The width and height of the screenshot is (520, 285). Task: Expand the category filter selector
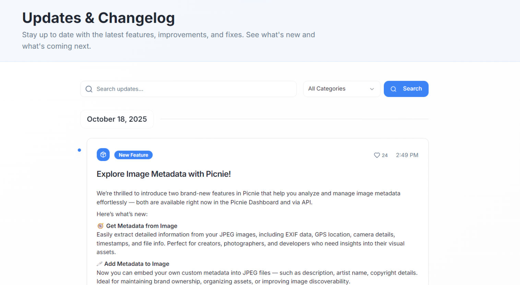341,89
